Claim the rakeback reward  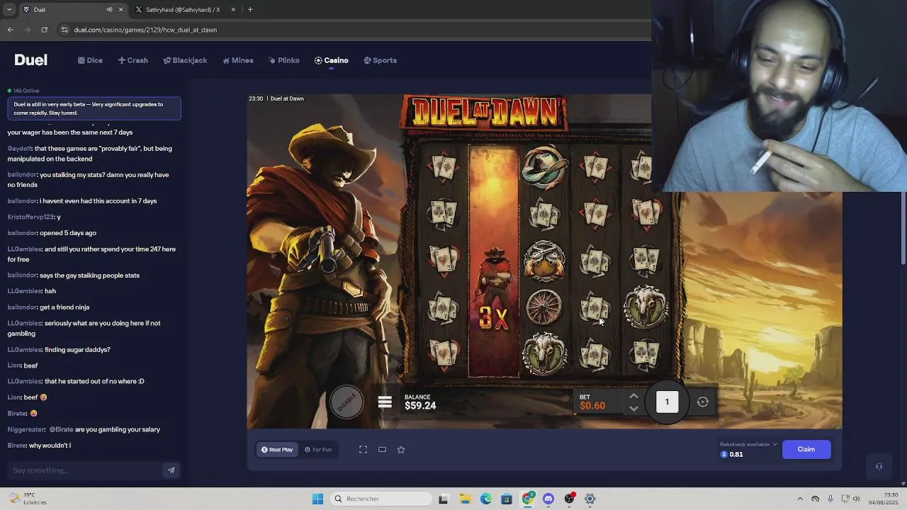pyautogui.click(x=806, y=449)
